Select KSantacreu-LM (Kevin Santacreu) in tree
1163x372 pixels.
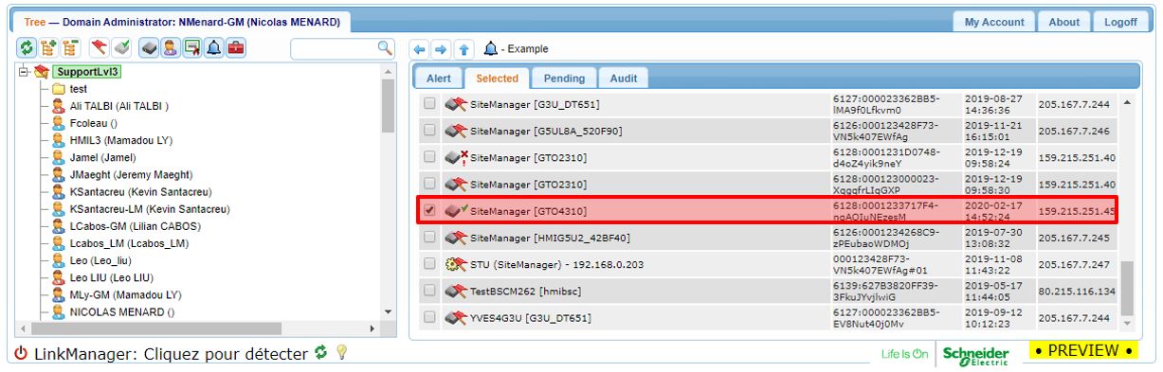click(150, 209)
